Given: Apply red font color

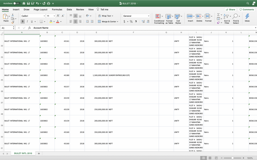Looking at the screenshot, I should pos(58,21).
